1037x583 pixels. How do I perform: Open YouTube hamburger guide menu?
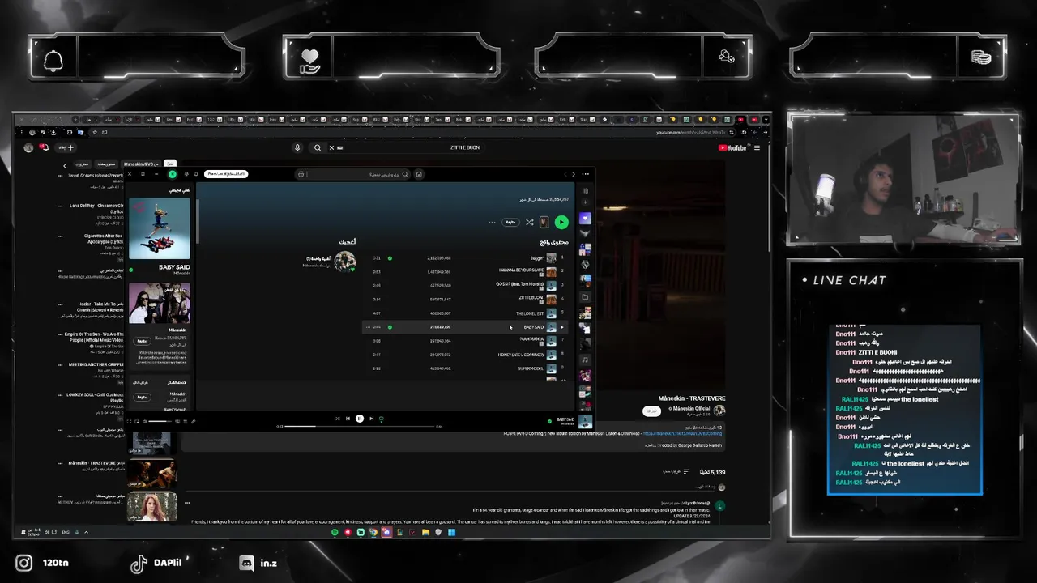(x=757, y=147)
